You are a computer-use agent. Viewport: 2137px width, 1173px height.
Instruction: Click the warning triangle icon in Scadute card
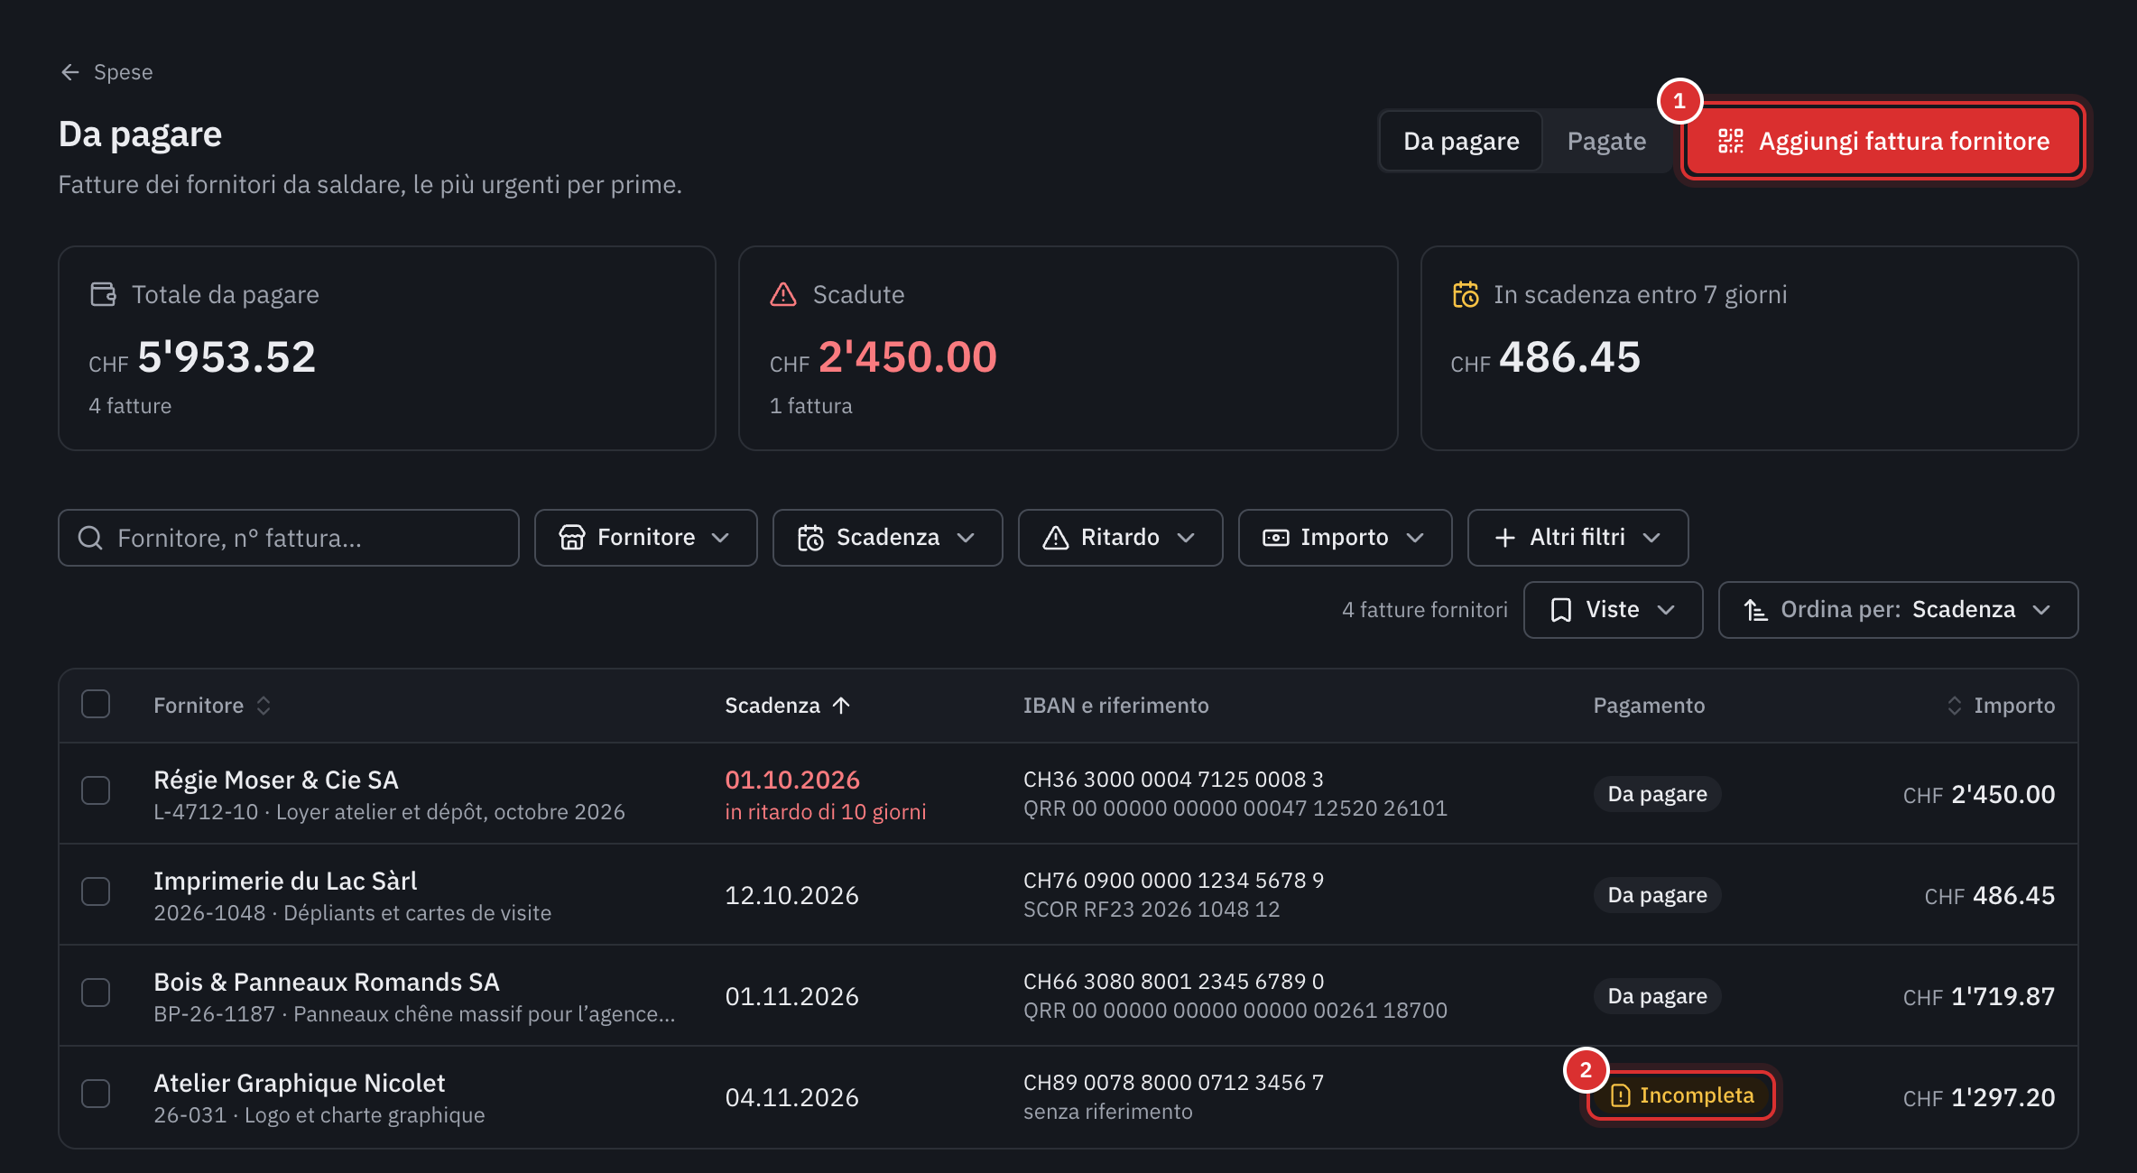click(x=783, y=294)
